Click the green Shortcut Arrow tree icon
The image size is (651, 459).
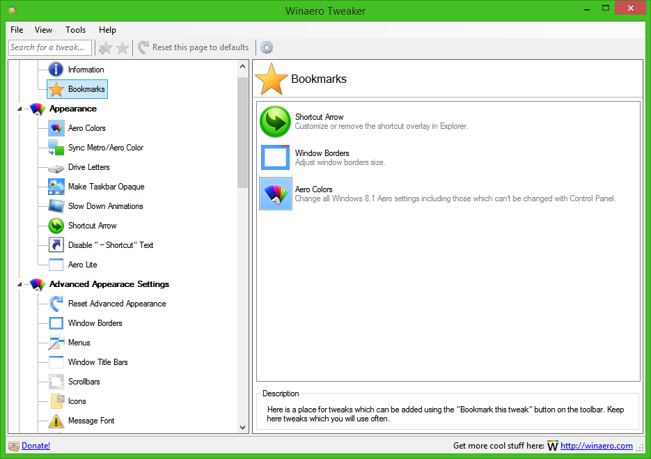click(56, 226)
